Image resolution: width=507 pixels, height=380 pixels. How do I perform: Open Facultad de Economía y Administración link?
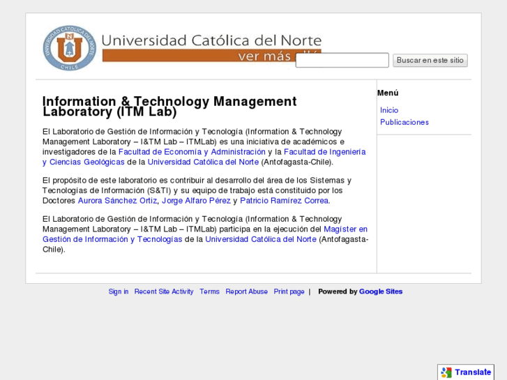(192, 152)
